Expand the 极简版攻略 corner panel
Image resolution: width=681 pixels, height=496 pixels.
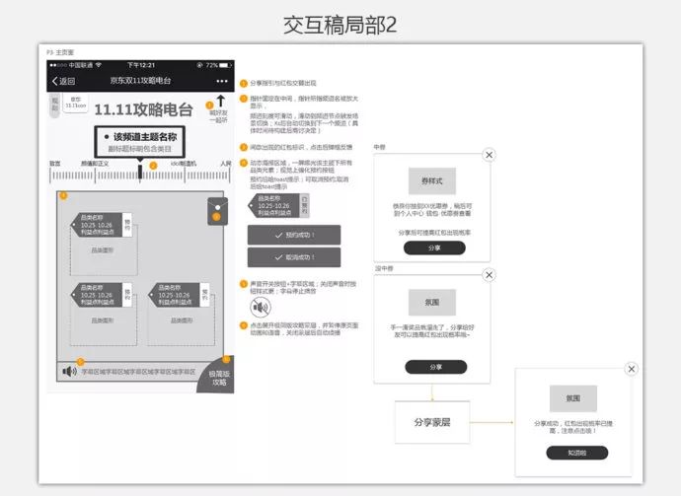click(x=220, y=375)
